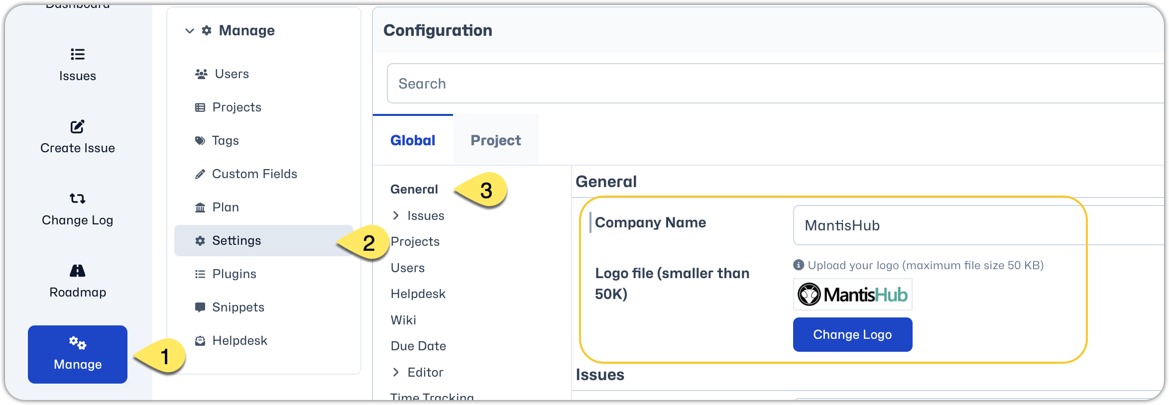Image resolution: width=1169 pixels, height=405 pixels.
Task: Expand the Issues settings section chevron
Action: click(396, 215)
